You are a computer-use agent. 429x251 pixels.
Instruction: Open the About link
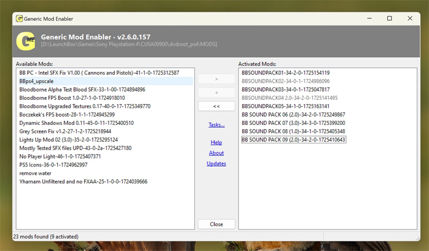[x=216, y=153]
